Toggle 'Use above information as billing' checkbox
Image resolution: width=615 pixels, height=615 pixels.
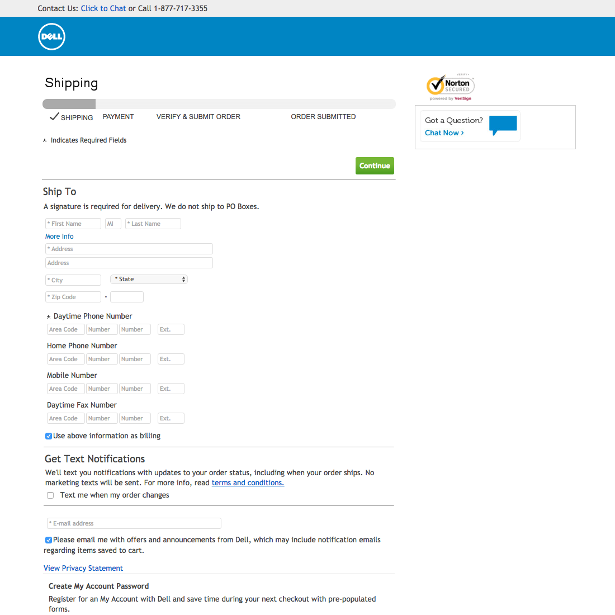click(x=49, y=436)
